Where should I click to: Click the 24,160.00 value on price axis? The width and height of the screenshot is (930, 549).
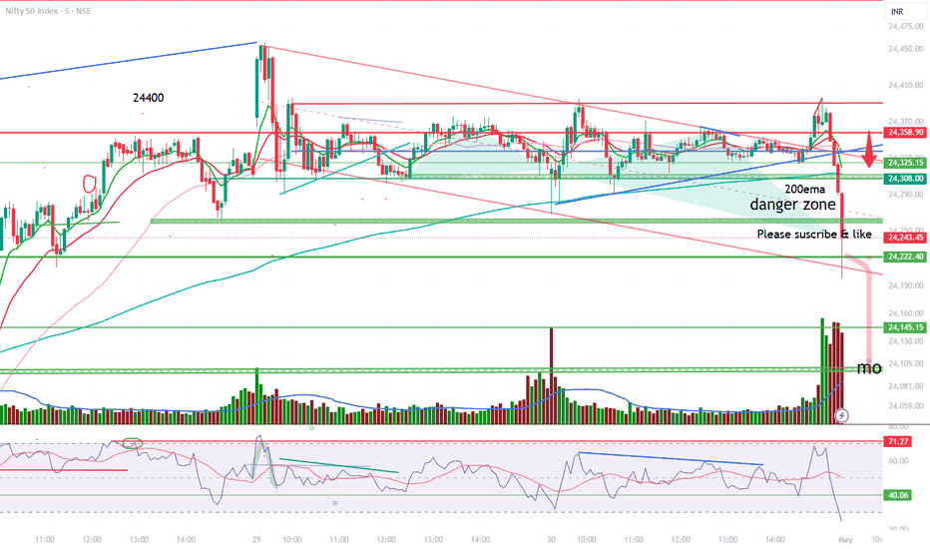click(906, 313)
